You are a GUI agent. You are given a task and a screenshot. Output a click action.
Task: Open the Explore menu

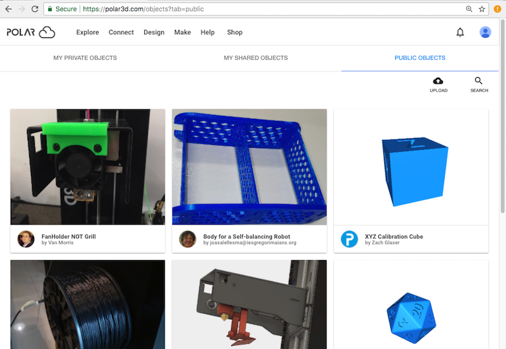coord(87,32)
